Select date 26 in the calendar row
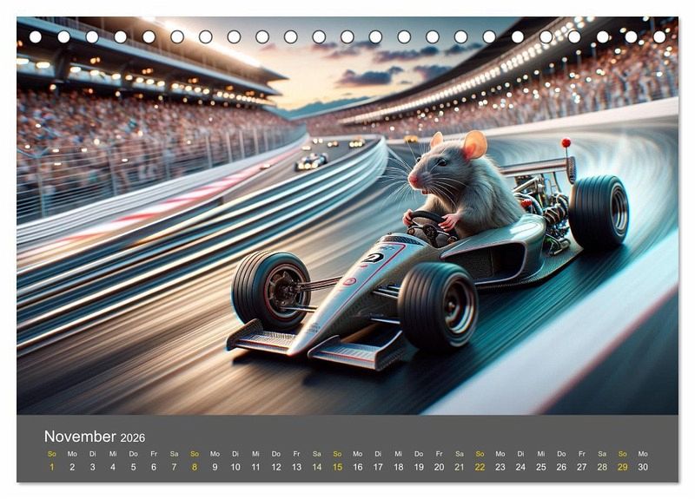Screen dimensions: 695x499 point(561,467)
